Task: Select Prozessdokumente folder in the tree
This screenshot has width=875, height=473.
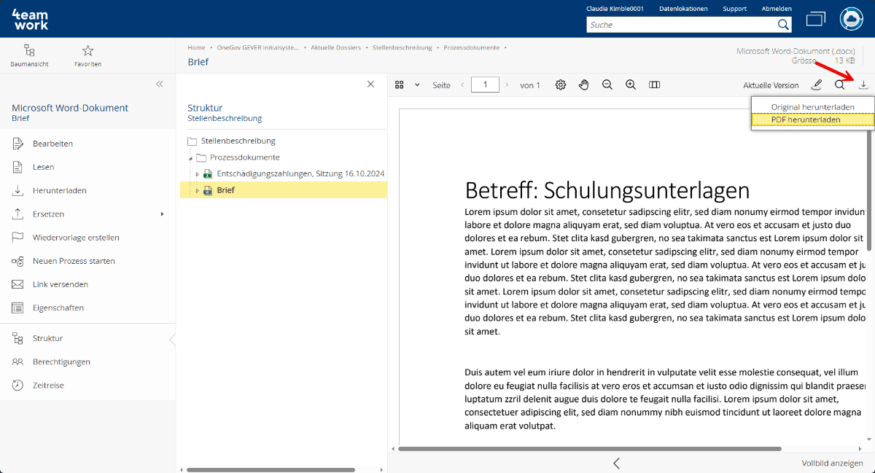Action: coord(245,157)
